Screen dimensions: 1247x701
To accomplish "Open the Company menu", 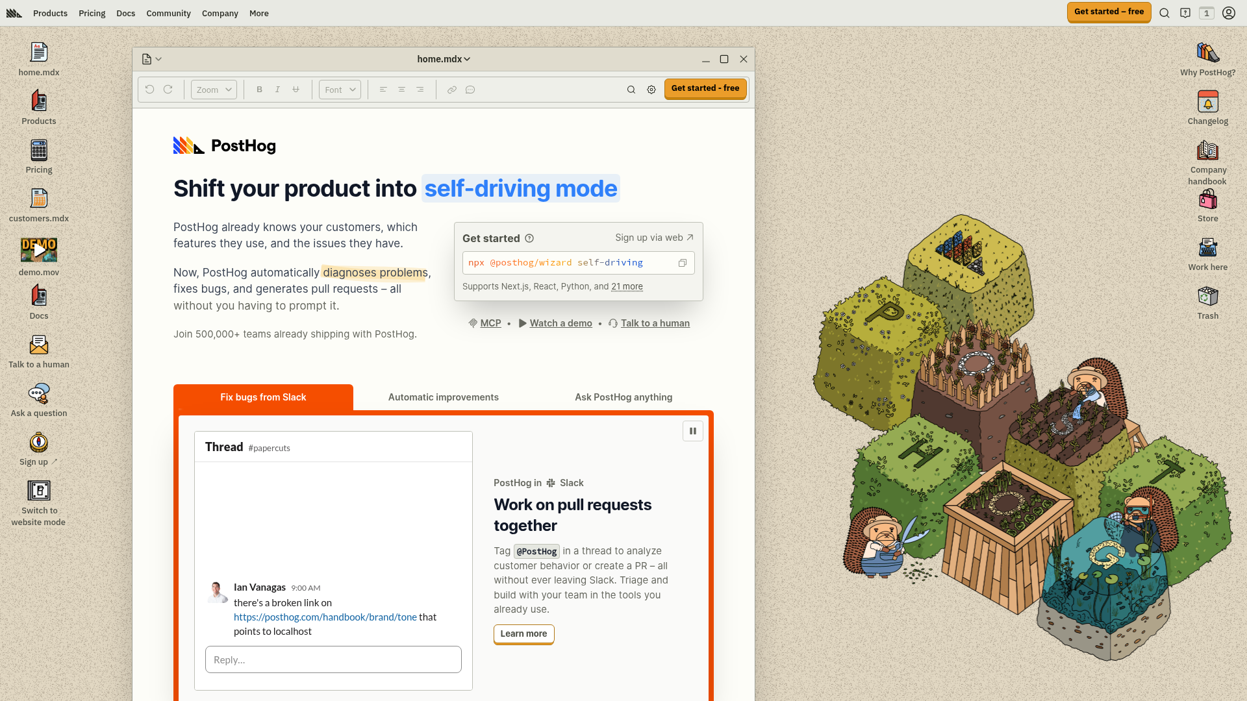I will (220, 13).
